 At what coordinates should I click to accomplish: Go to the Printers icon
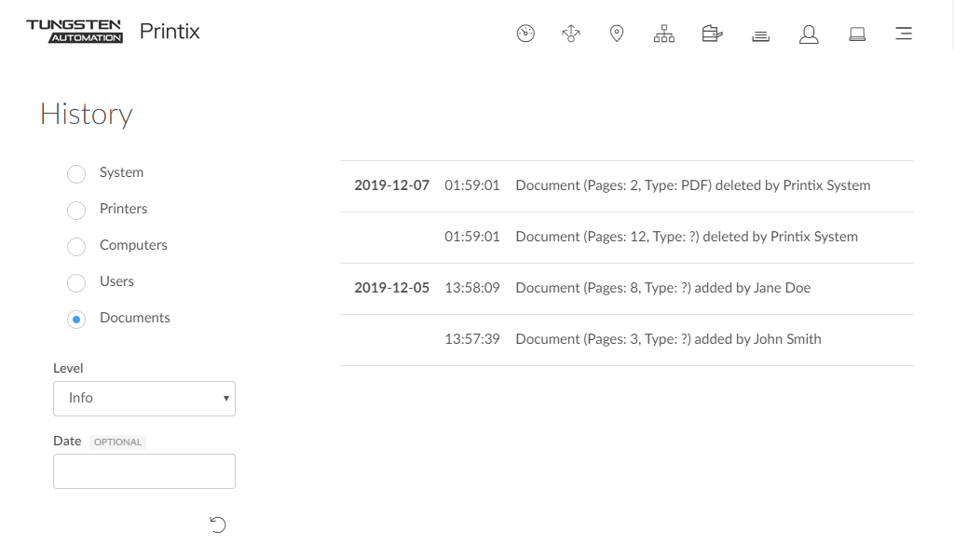[712, 34]
